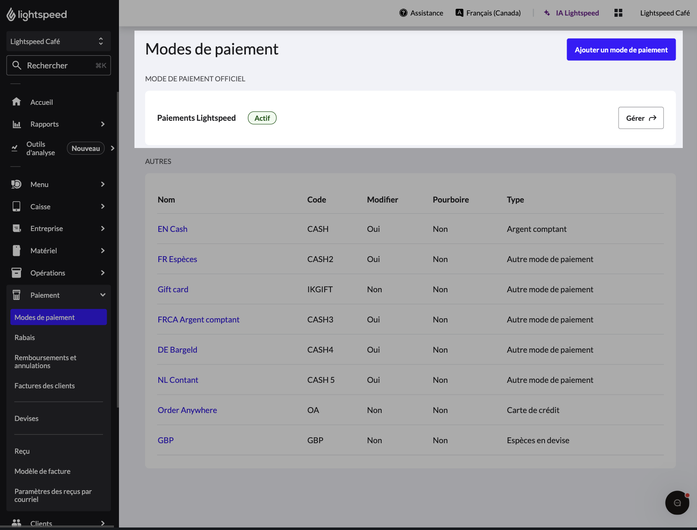Image resolution: width=697 pixels, height=530 pixels.
Task: Click Espèces en devise type cell
Action: pos(538,440)
